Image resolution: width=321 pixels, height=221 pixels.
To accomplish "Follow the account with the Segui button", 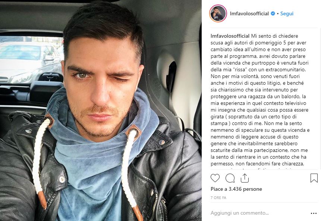I will (x=287, y=13).
